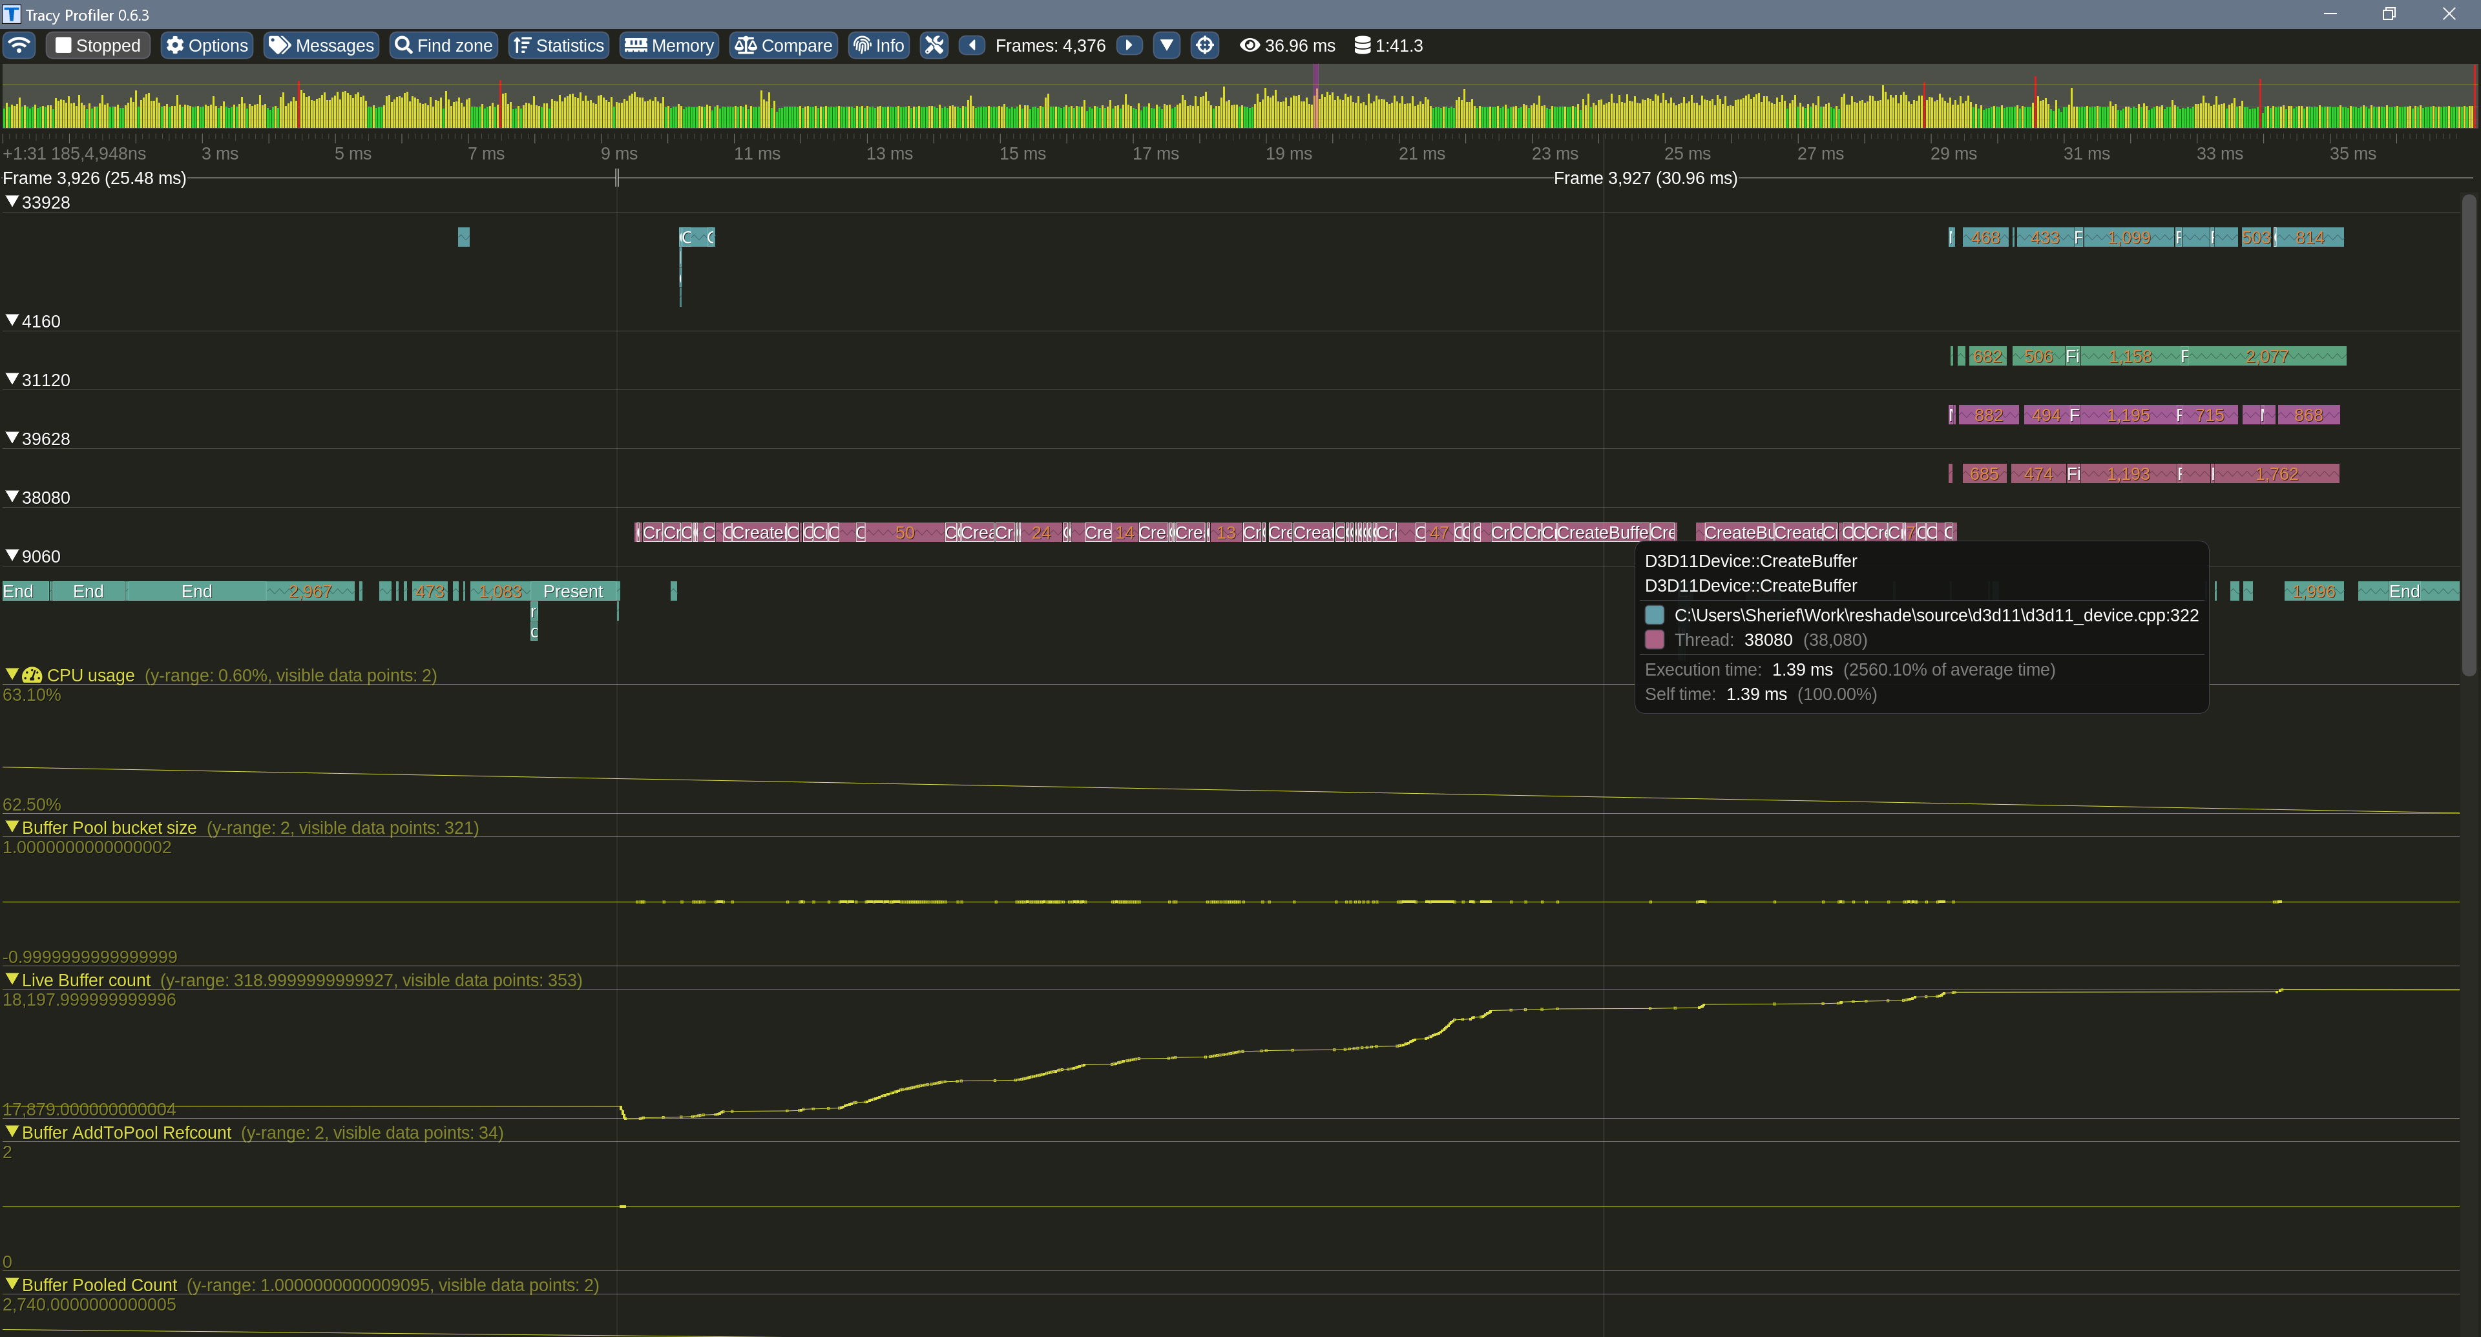Viewport: 2481px width, 1337px height.
Task: Go to the previous frame with arrow button
Action: click(x=972, y=45)
